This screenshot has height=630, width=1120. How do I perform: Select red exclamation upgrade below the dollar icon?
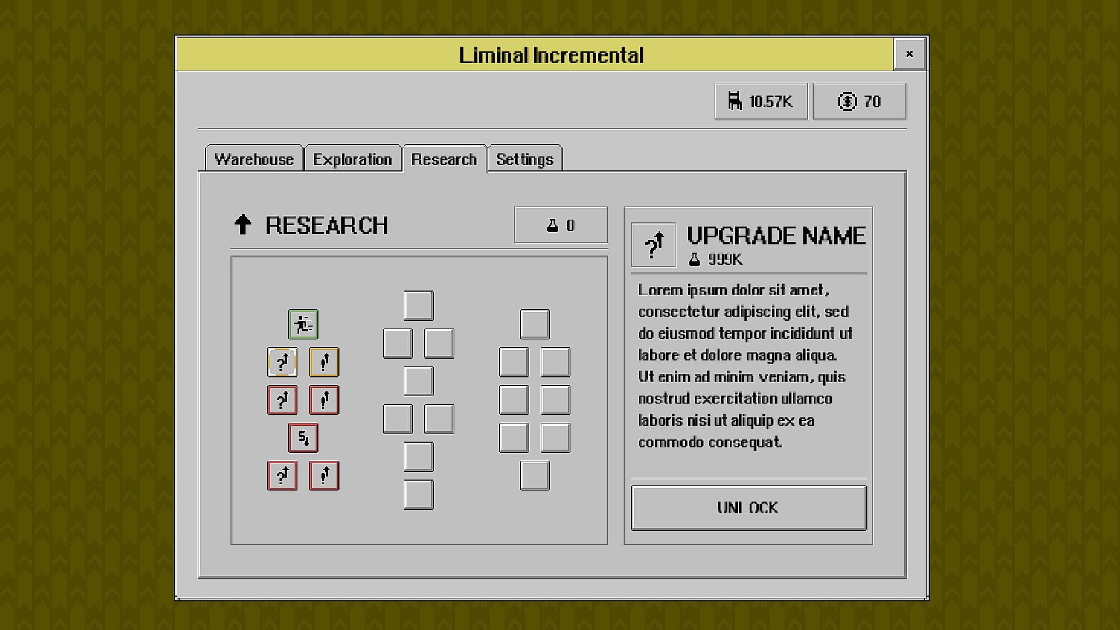coord(324,476)
